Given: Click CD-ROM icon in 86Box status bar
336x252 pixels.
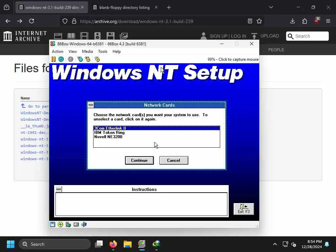Looking at the screenshot, I should pyautogui.click(x=60, y=224).
